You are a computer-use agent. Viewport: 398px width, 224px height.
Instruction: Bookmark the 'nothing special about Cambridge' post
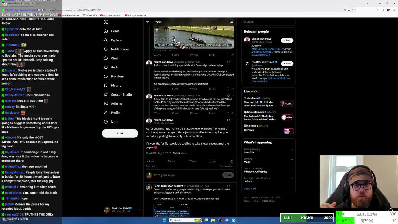pos(228,89)
